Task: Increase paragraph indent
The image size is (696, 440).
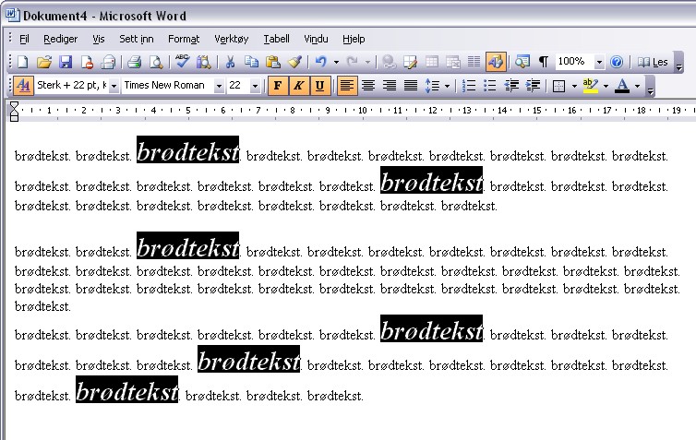Action: [533, 86]
